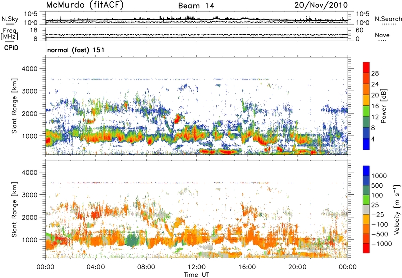Viewport: 402px width, 278px height.
Task: Click the date 20/Nov/2010
Action: pos(321,5)
